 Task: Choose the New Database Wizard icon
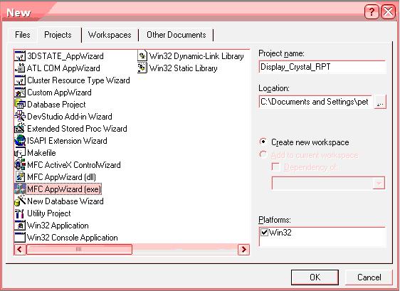tap(20, 201)
